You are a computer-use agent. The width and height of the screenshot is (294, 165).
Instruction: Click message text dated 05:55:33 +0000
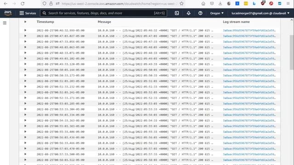click(155, 132)
